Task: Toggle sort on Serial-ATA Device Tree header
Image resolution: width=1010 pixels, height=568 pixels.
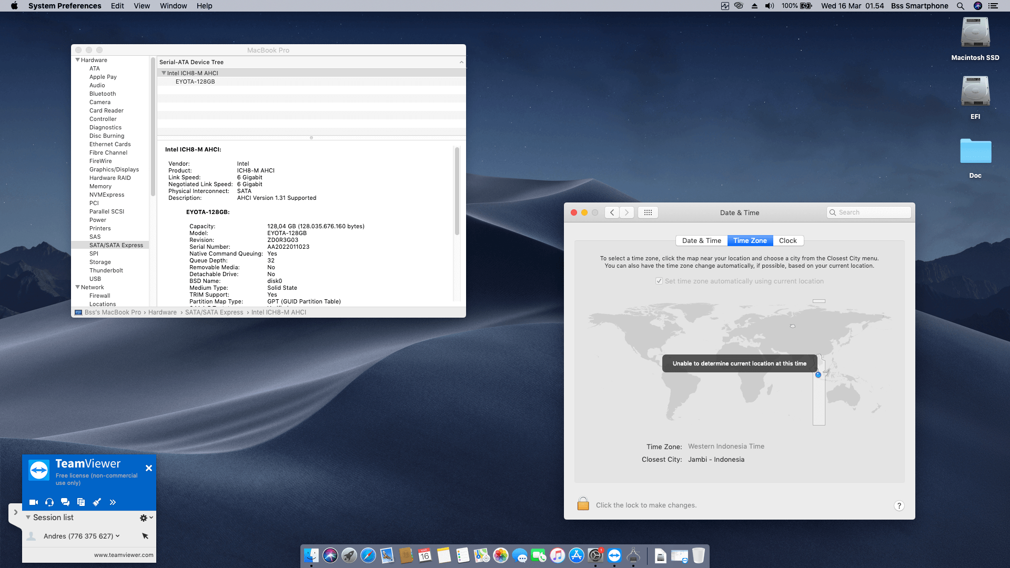Action: 311,62
